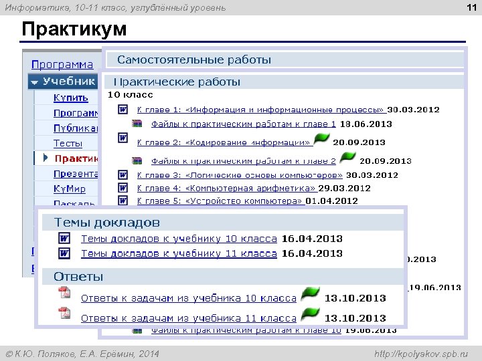Open «К главе 2: Кодирование информации» link
The height and width of the screenshot is (361, 482).
pos(224,142)
